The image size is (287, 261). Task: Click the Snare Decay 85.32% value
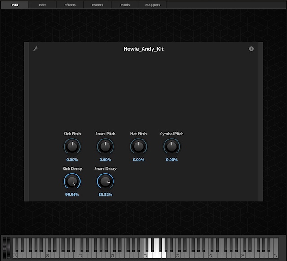tap(105, 194)
